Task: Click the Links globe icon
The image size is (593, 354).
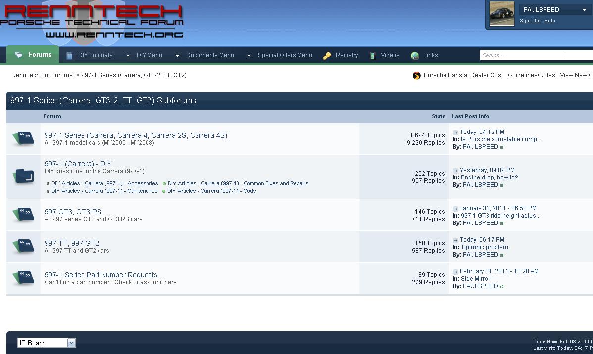Action: (415, 55)
